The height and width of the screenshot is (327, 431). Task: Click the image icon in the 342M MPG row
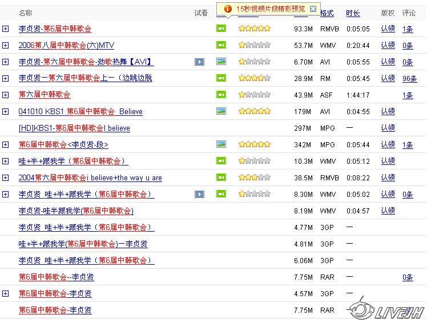pyautogui.click(x=221, y=144)
